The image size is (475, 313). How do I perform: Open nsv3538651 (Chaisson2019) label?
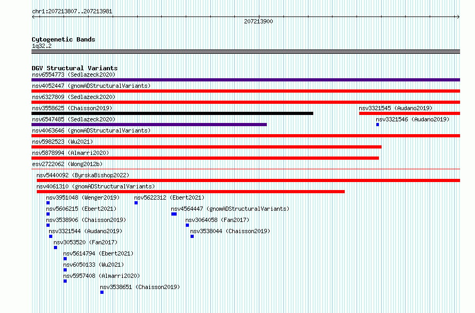point(140,287)
